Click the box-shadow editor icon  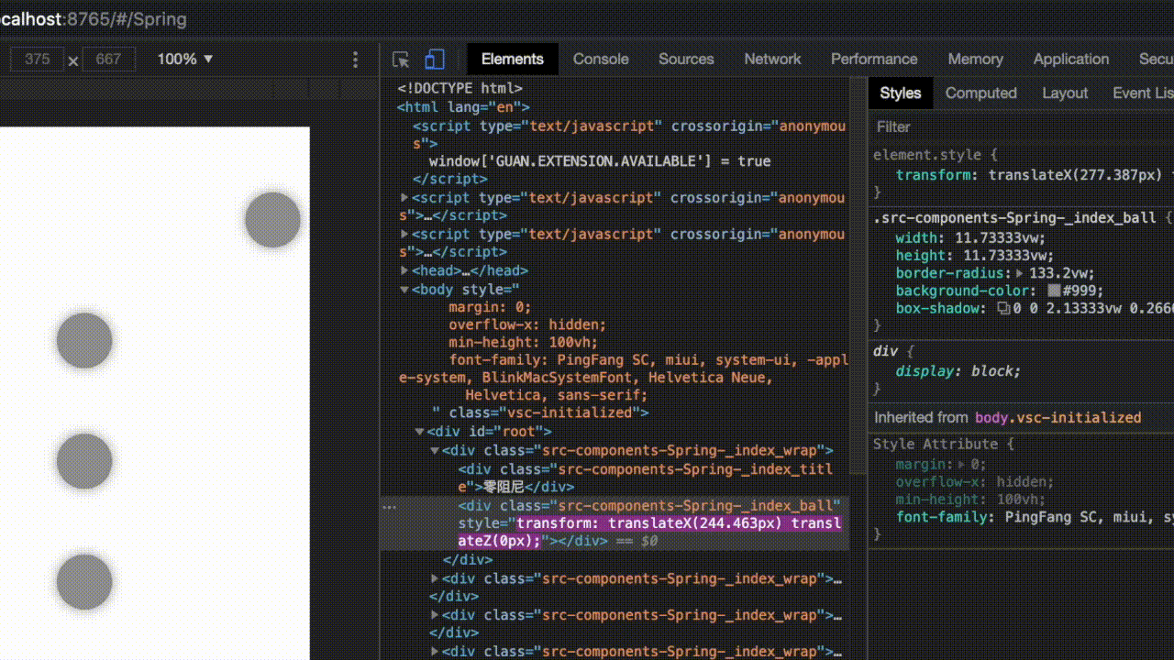(1003, 309)
